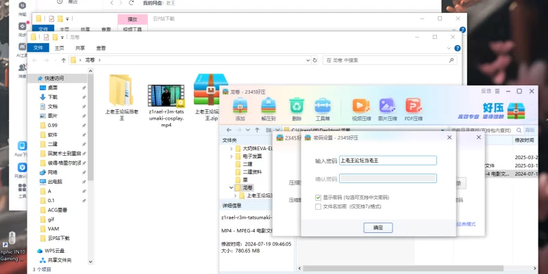This screenshot has width=548, height=274.
Task: Close the 密码设置 password dialog
Action: [449, 137]
